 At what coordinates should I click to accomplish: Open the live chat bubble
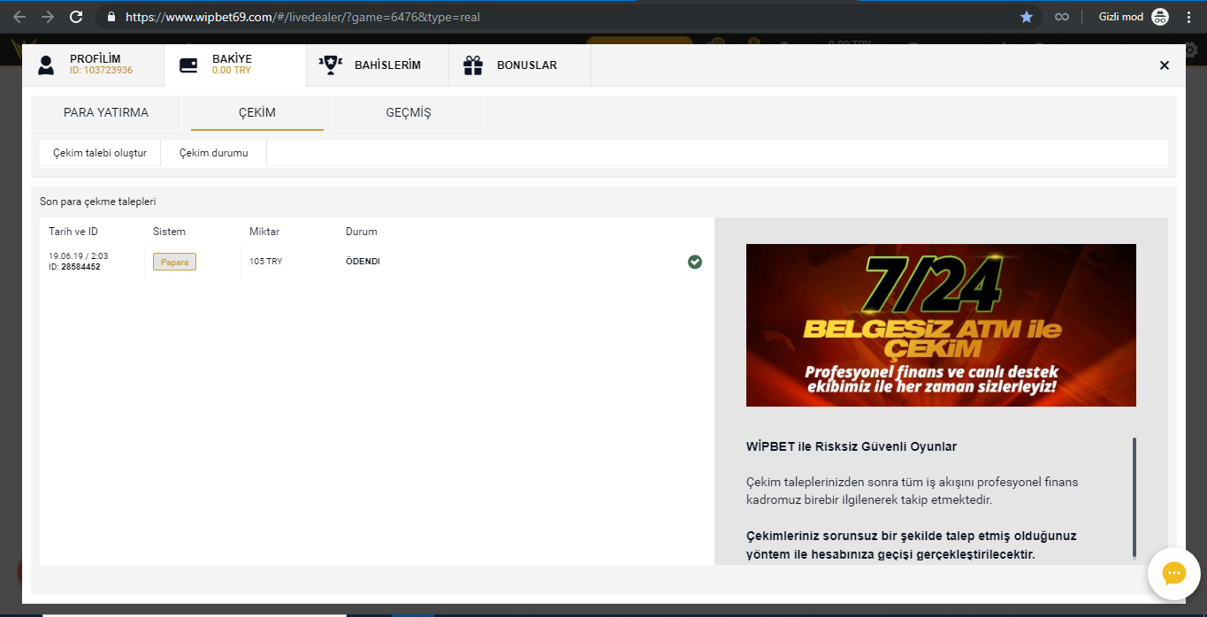[x=1173, y=574]
